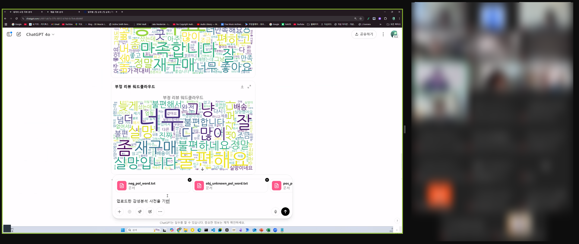Open the Chrome extensions puzzle menu
The image size is (579, 244).
pyautogui.click(x=385, y=19)
